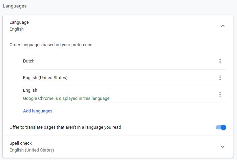Click Order languages based on your preference text

coord(51,45)
